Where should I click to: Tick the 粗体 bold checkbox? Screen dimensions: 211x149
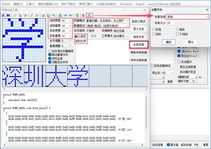click(177, 29)
